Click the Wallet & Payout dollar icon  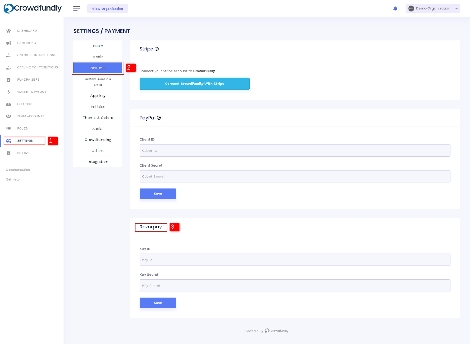[x=9, y=92]
